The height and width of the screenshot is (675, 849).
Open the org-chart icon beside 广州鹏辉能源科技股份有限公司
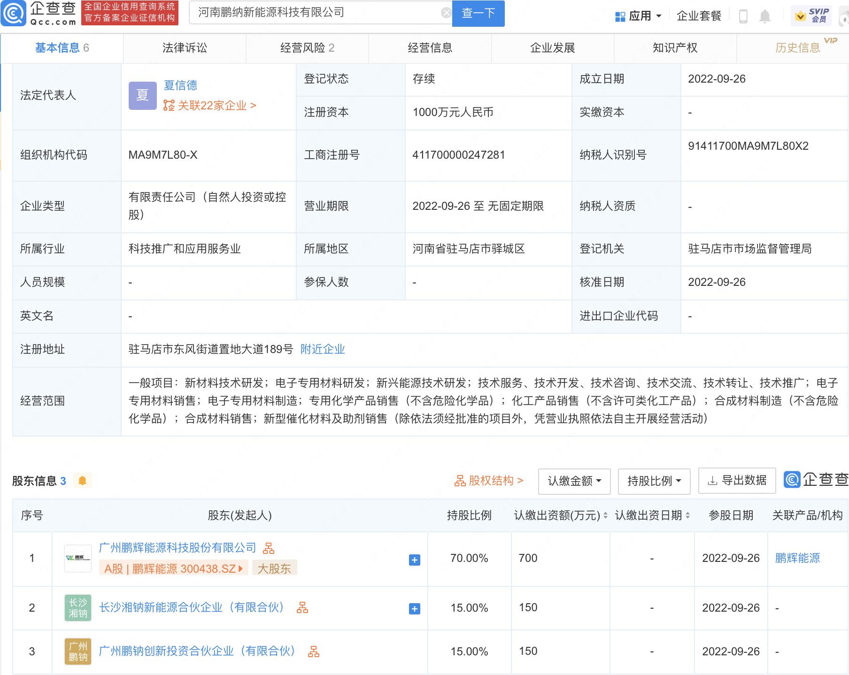(x=269, y=548)
